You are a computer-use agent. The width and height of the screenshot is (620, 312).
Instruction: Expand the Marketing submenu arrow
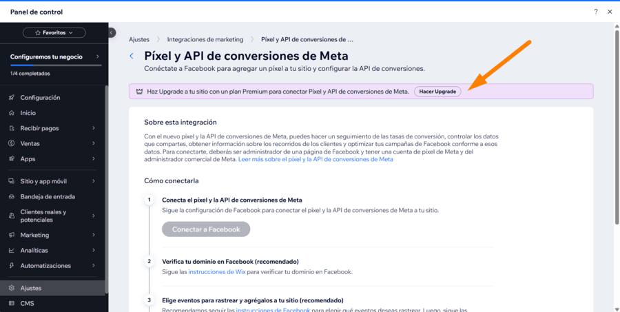click(94, 235)
